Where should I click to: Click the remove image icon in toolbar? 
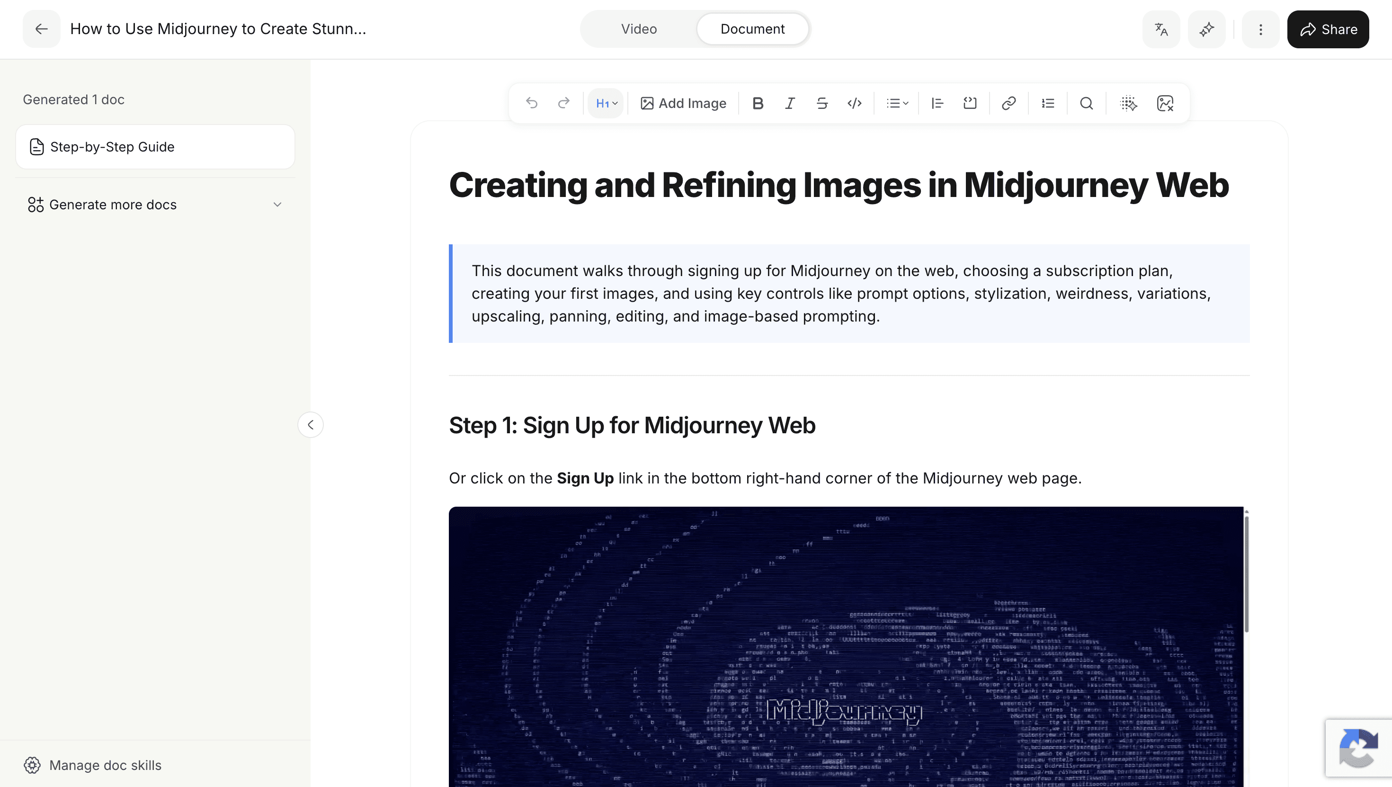tap(1165, 103)
